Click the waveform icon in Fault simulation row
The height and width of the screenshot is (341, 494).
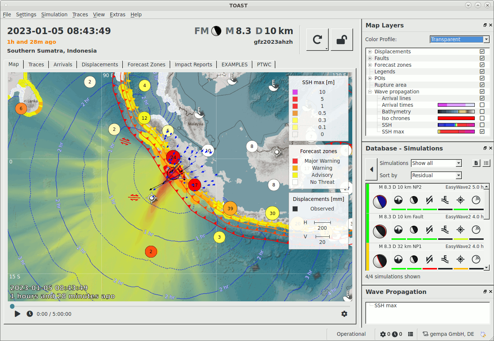[399, 230]
